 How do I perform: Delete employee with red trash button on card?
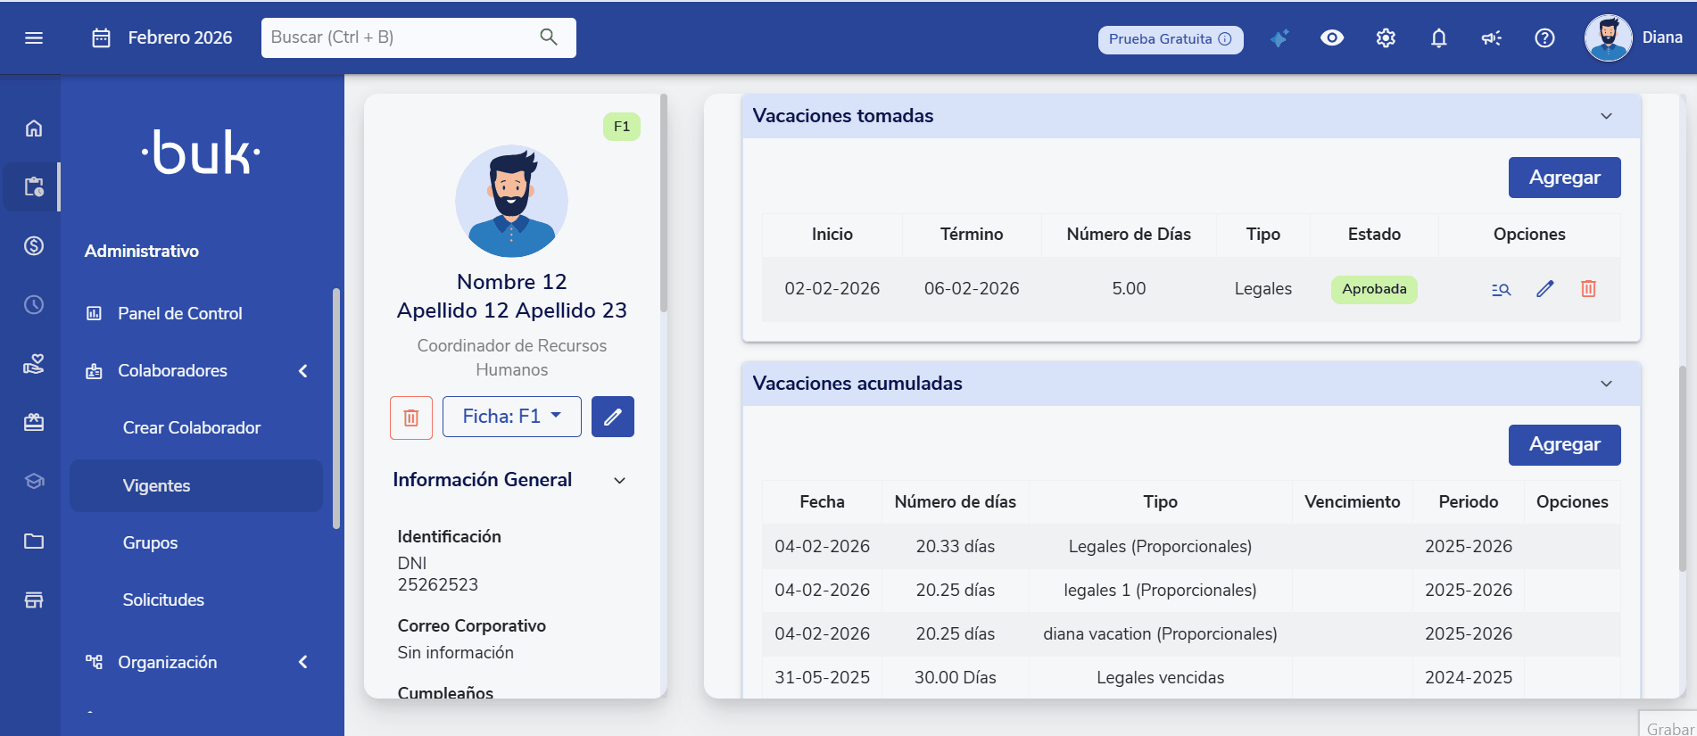pyautogui.click(x=411, y=418)
